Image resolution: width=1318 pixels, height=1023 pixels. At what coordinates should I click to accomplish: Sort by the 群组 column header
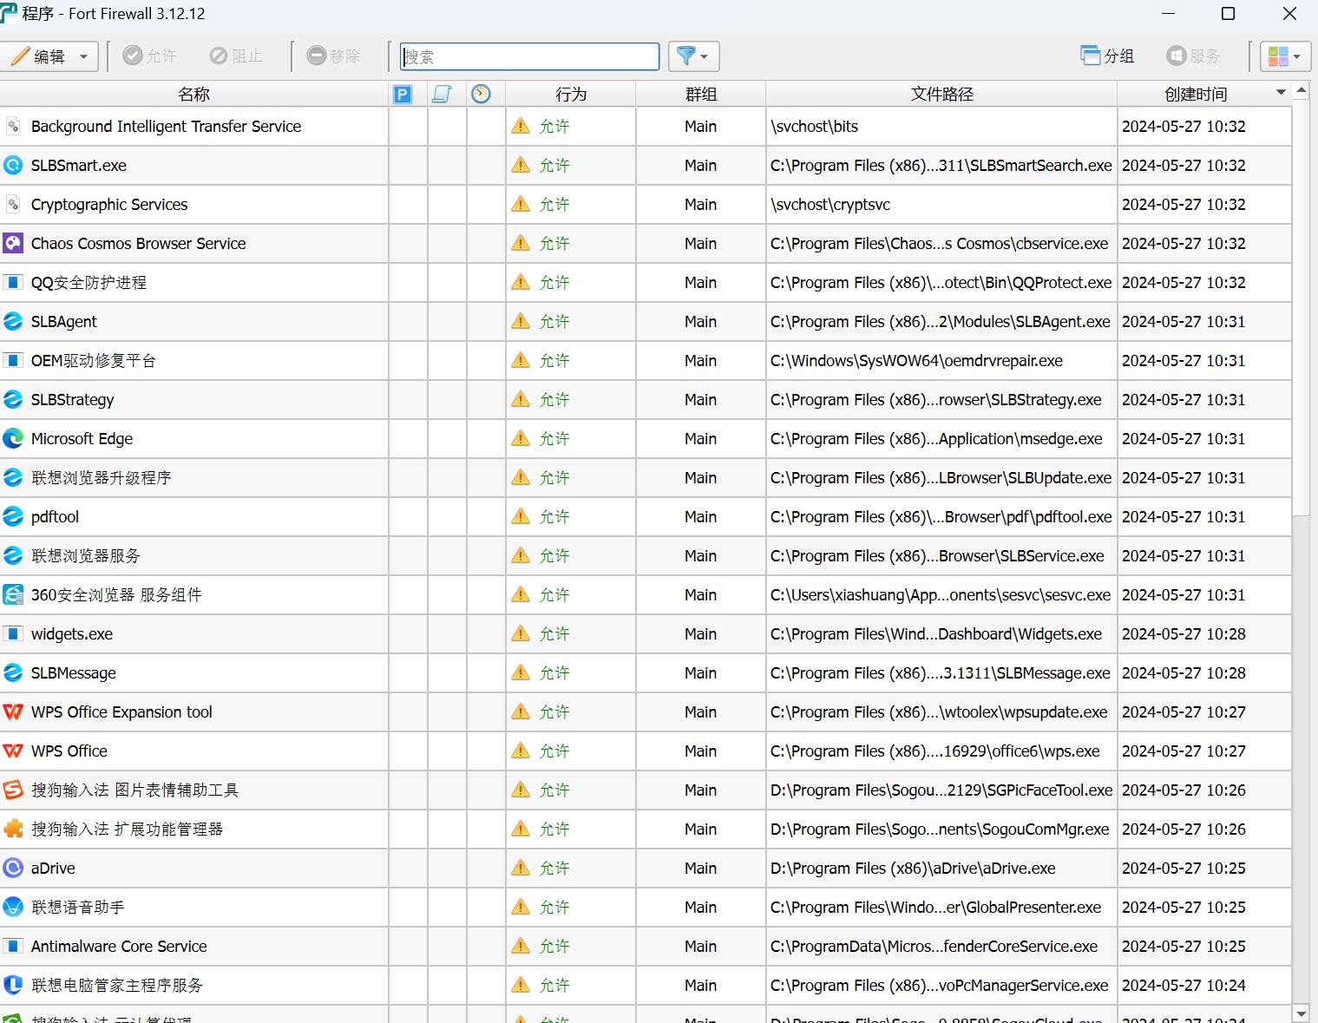[x=700, y=94]
